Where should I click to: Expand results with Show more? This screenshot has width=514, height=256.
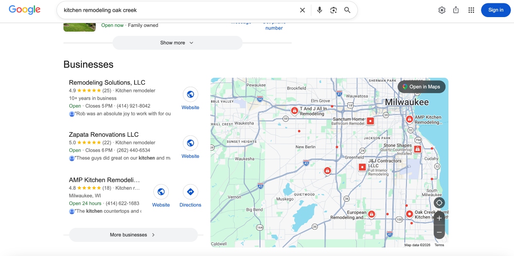(x=177, y=43)
